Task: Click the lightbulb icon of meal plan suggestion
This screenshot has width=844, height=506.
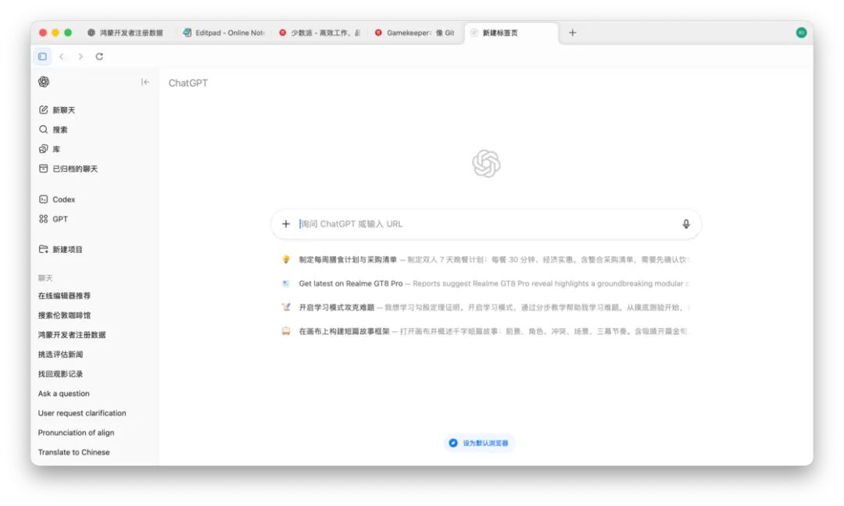Action: pos(286,260)
